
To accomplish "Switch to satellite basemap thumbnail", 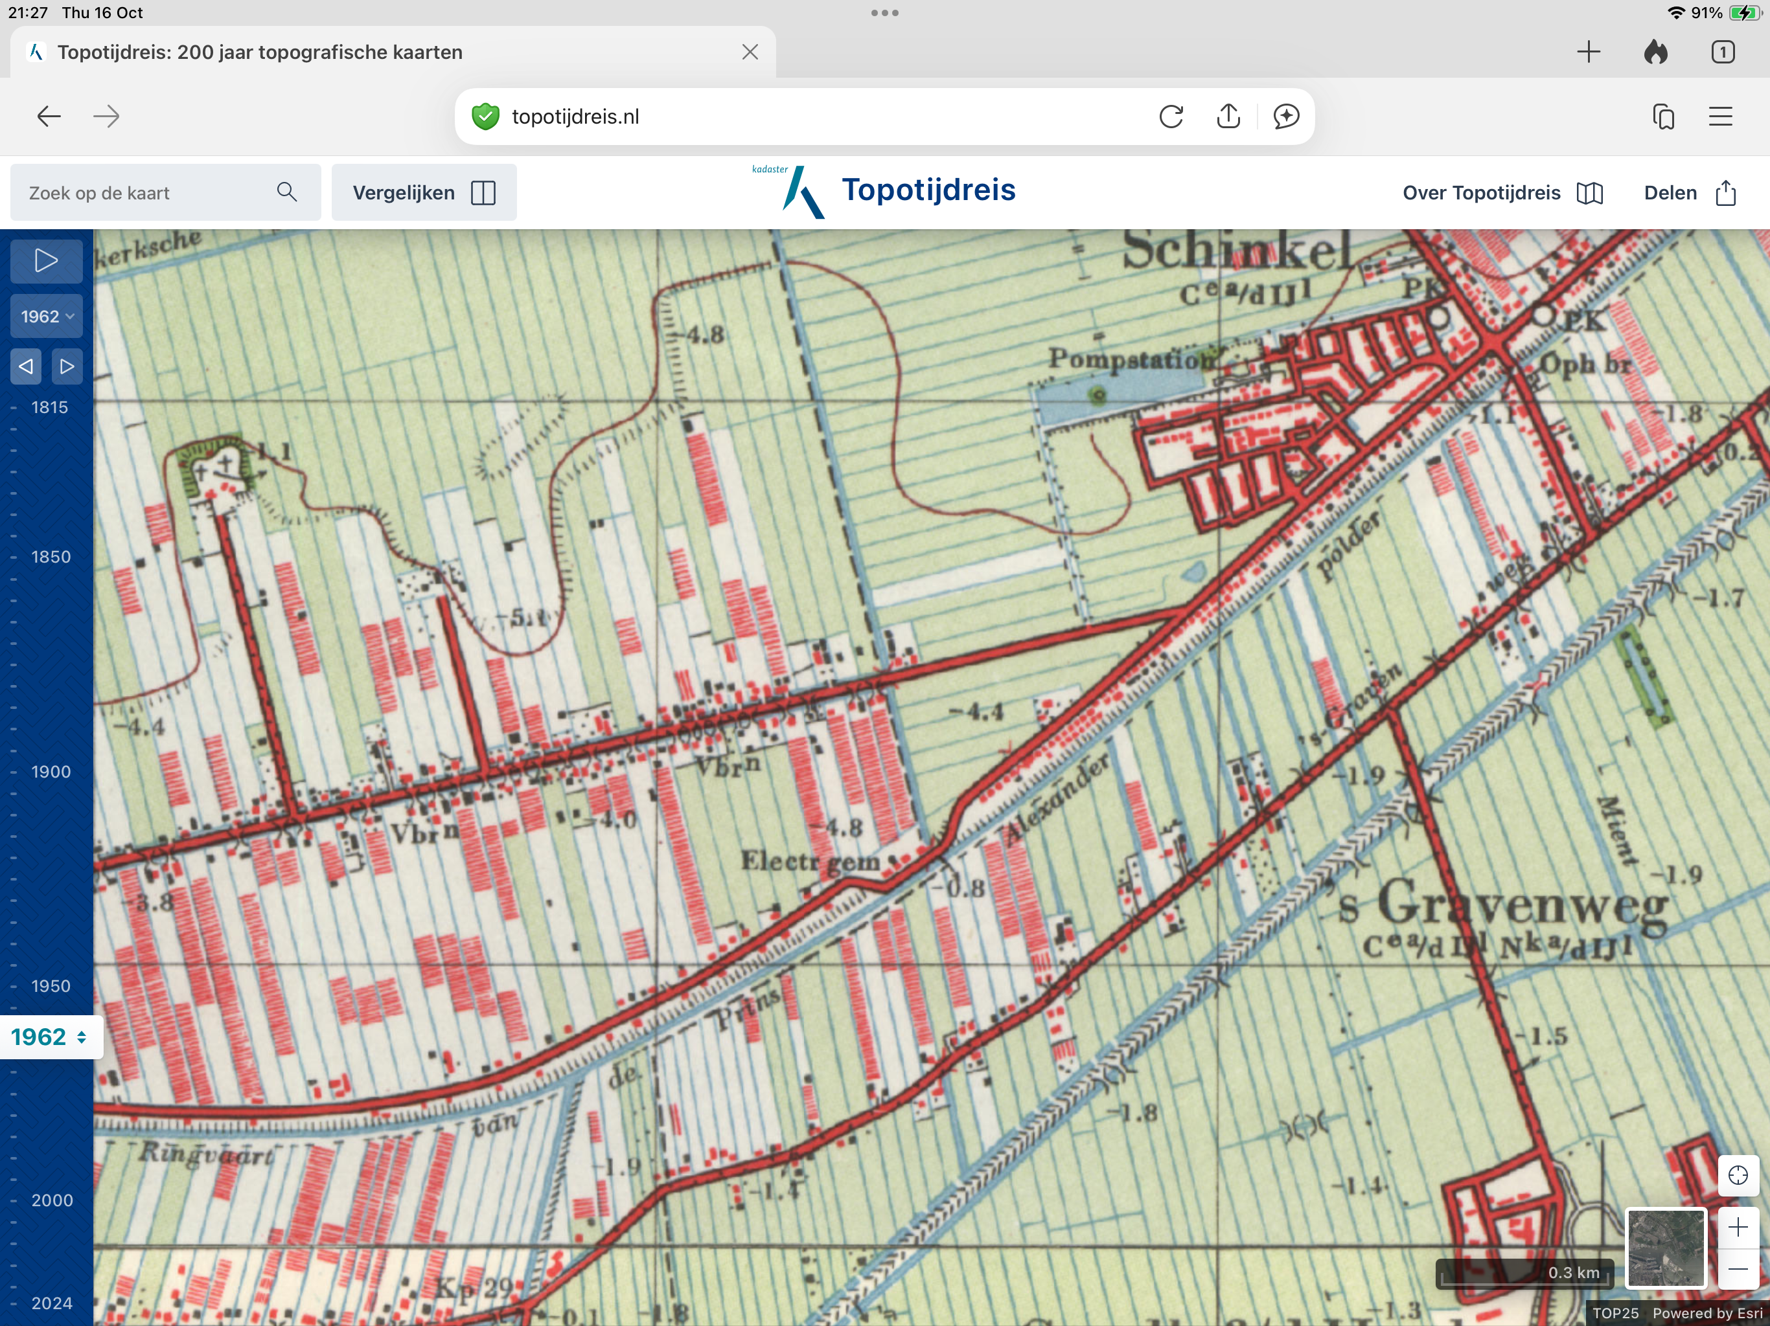I will pos(1666,1248).
